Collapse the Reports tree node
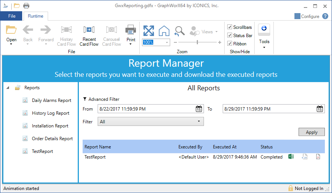 (x=8, y=88)
